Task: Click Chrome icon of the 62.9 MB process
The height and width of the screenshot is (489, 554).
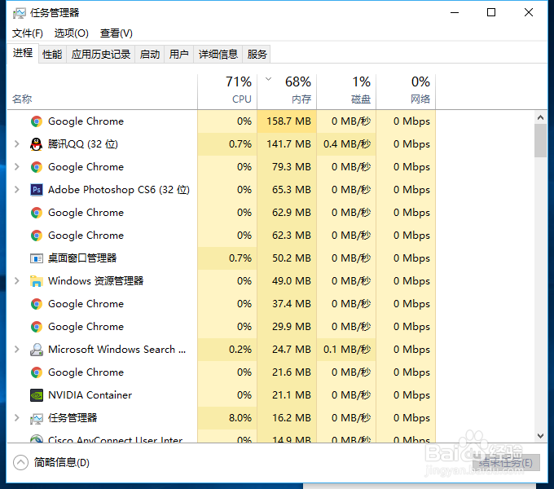Action: (37, 213)
